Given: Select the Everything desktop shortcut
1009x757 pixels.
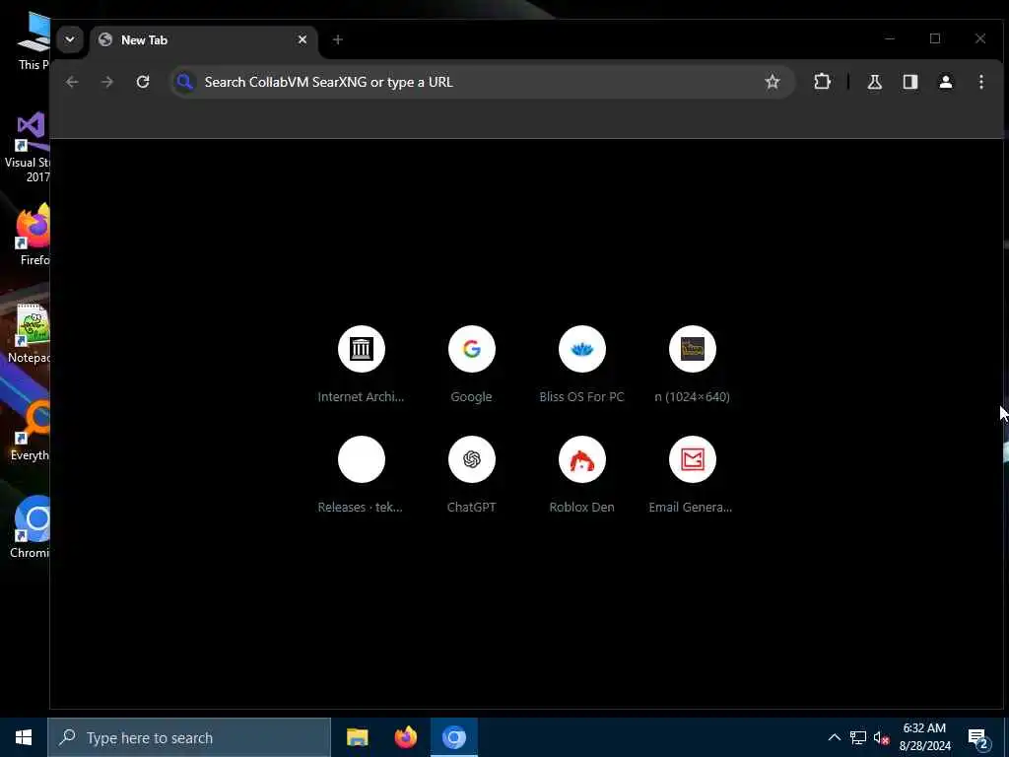Looking at the screenshot, I should (x=29, y=430).
